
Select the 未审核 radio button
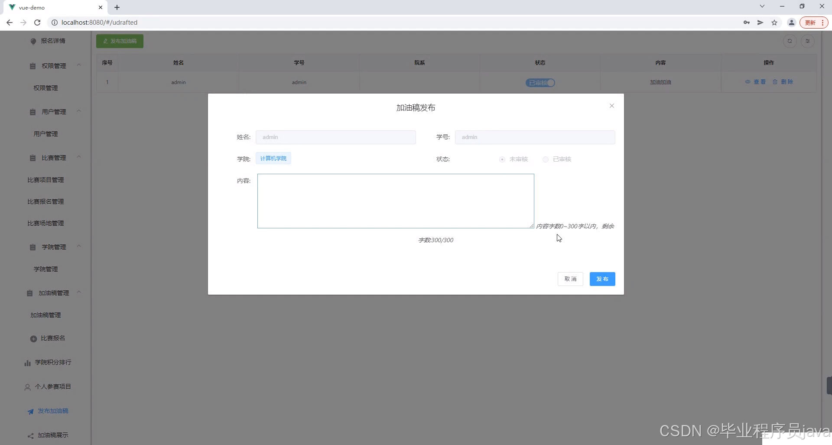(502, 159)
